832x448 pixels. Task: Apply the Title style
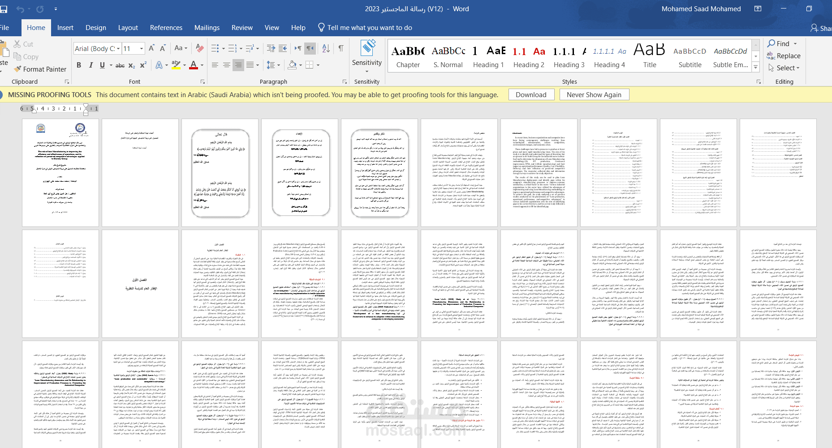(650, 57)
